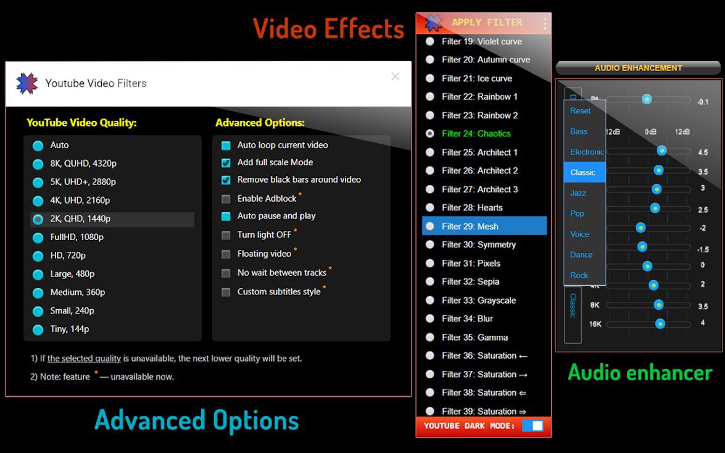Select Bass audio preset
Viewport: 725px width, 453px height.
(x=584, y=131)
